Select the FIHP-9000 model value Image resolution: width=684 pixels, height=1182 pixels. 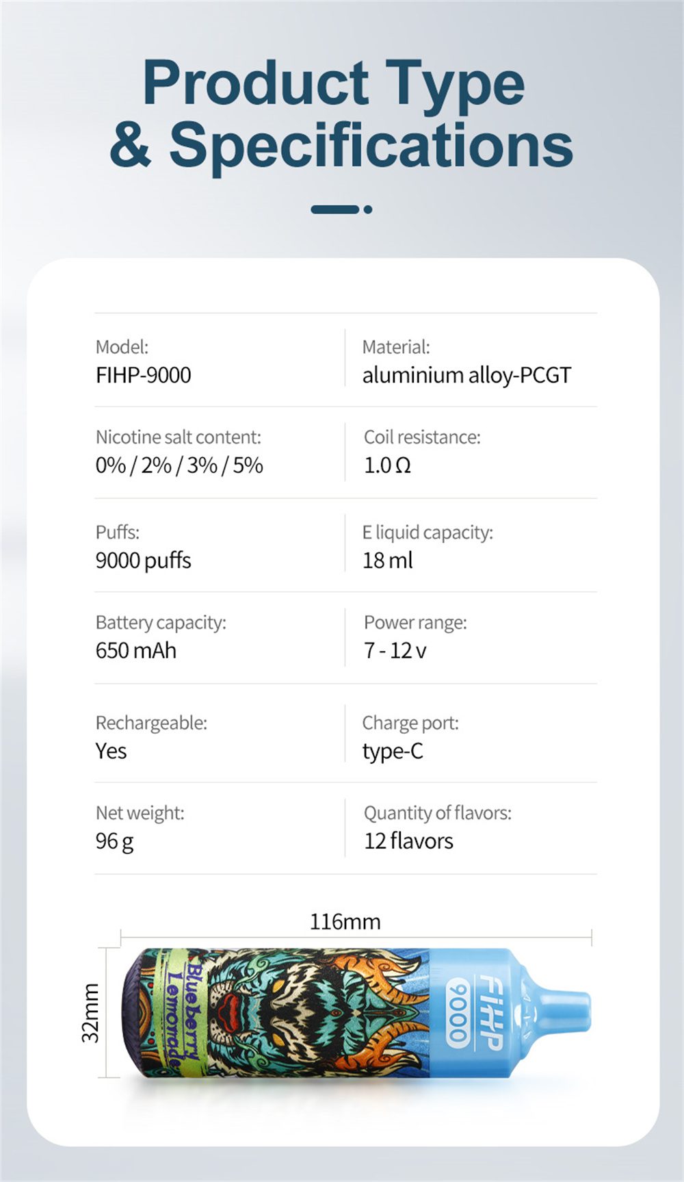(144, 375)
